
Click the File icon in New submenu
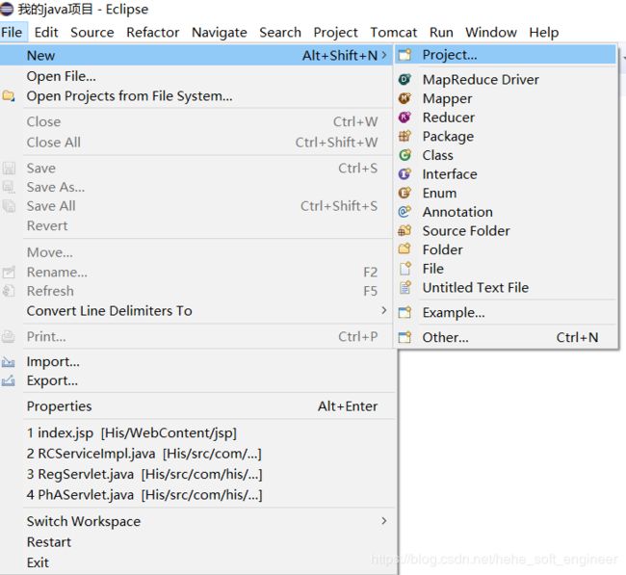pos(404,269)
